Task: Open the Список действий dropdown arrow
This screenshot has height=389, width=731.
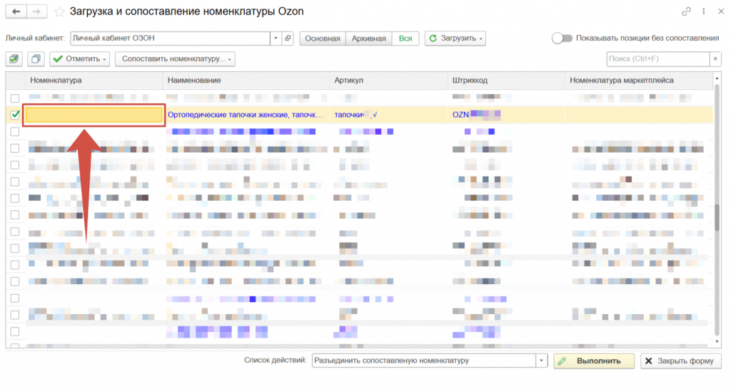Action: 541,361
